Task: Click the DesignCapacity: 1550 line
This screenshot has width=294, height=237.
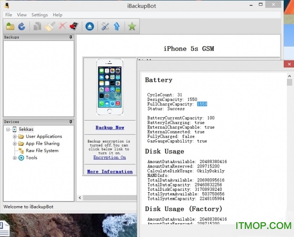Action: [172, 99]
